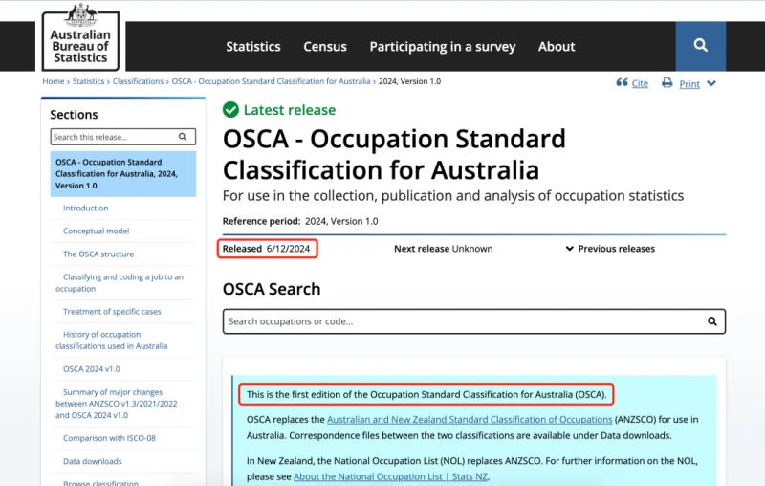Image resolution: width=765 pixels, height=486 pixels.
Task: Select OSCA 2024 Version 1.0 section
Action: (x=123, y=174)
